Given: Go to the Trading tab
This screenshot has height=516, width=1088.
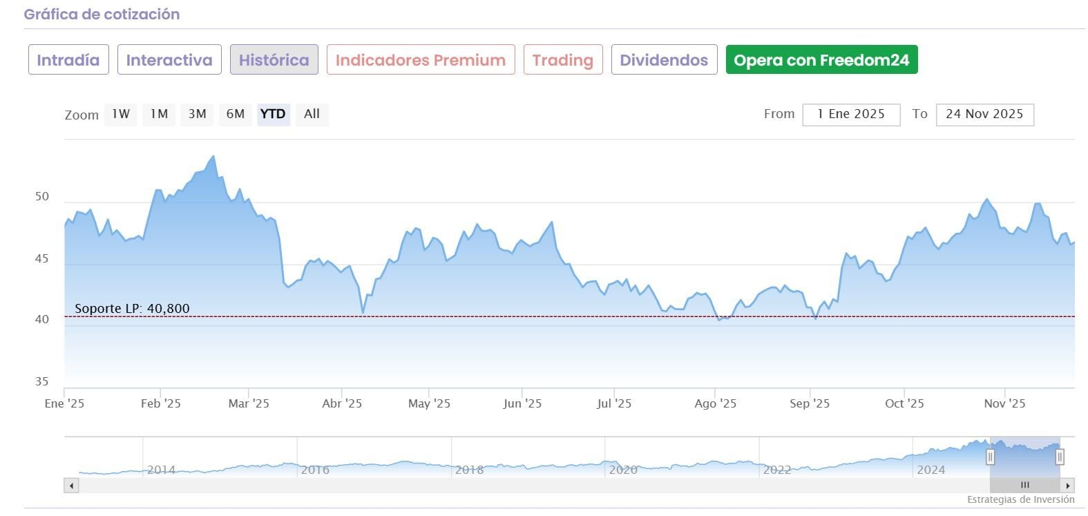Looking at the screenshot, I should (x=563, y=60).
